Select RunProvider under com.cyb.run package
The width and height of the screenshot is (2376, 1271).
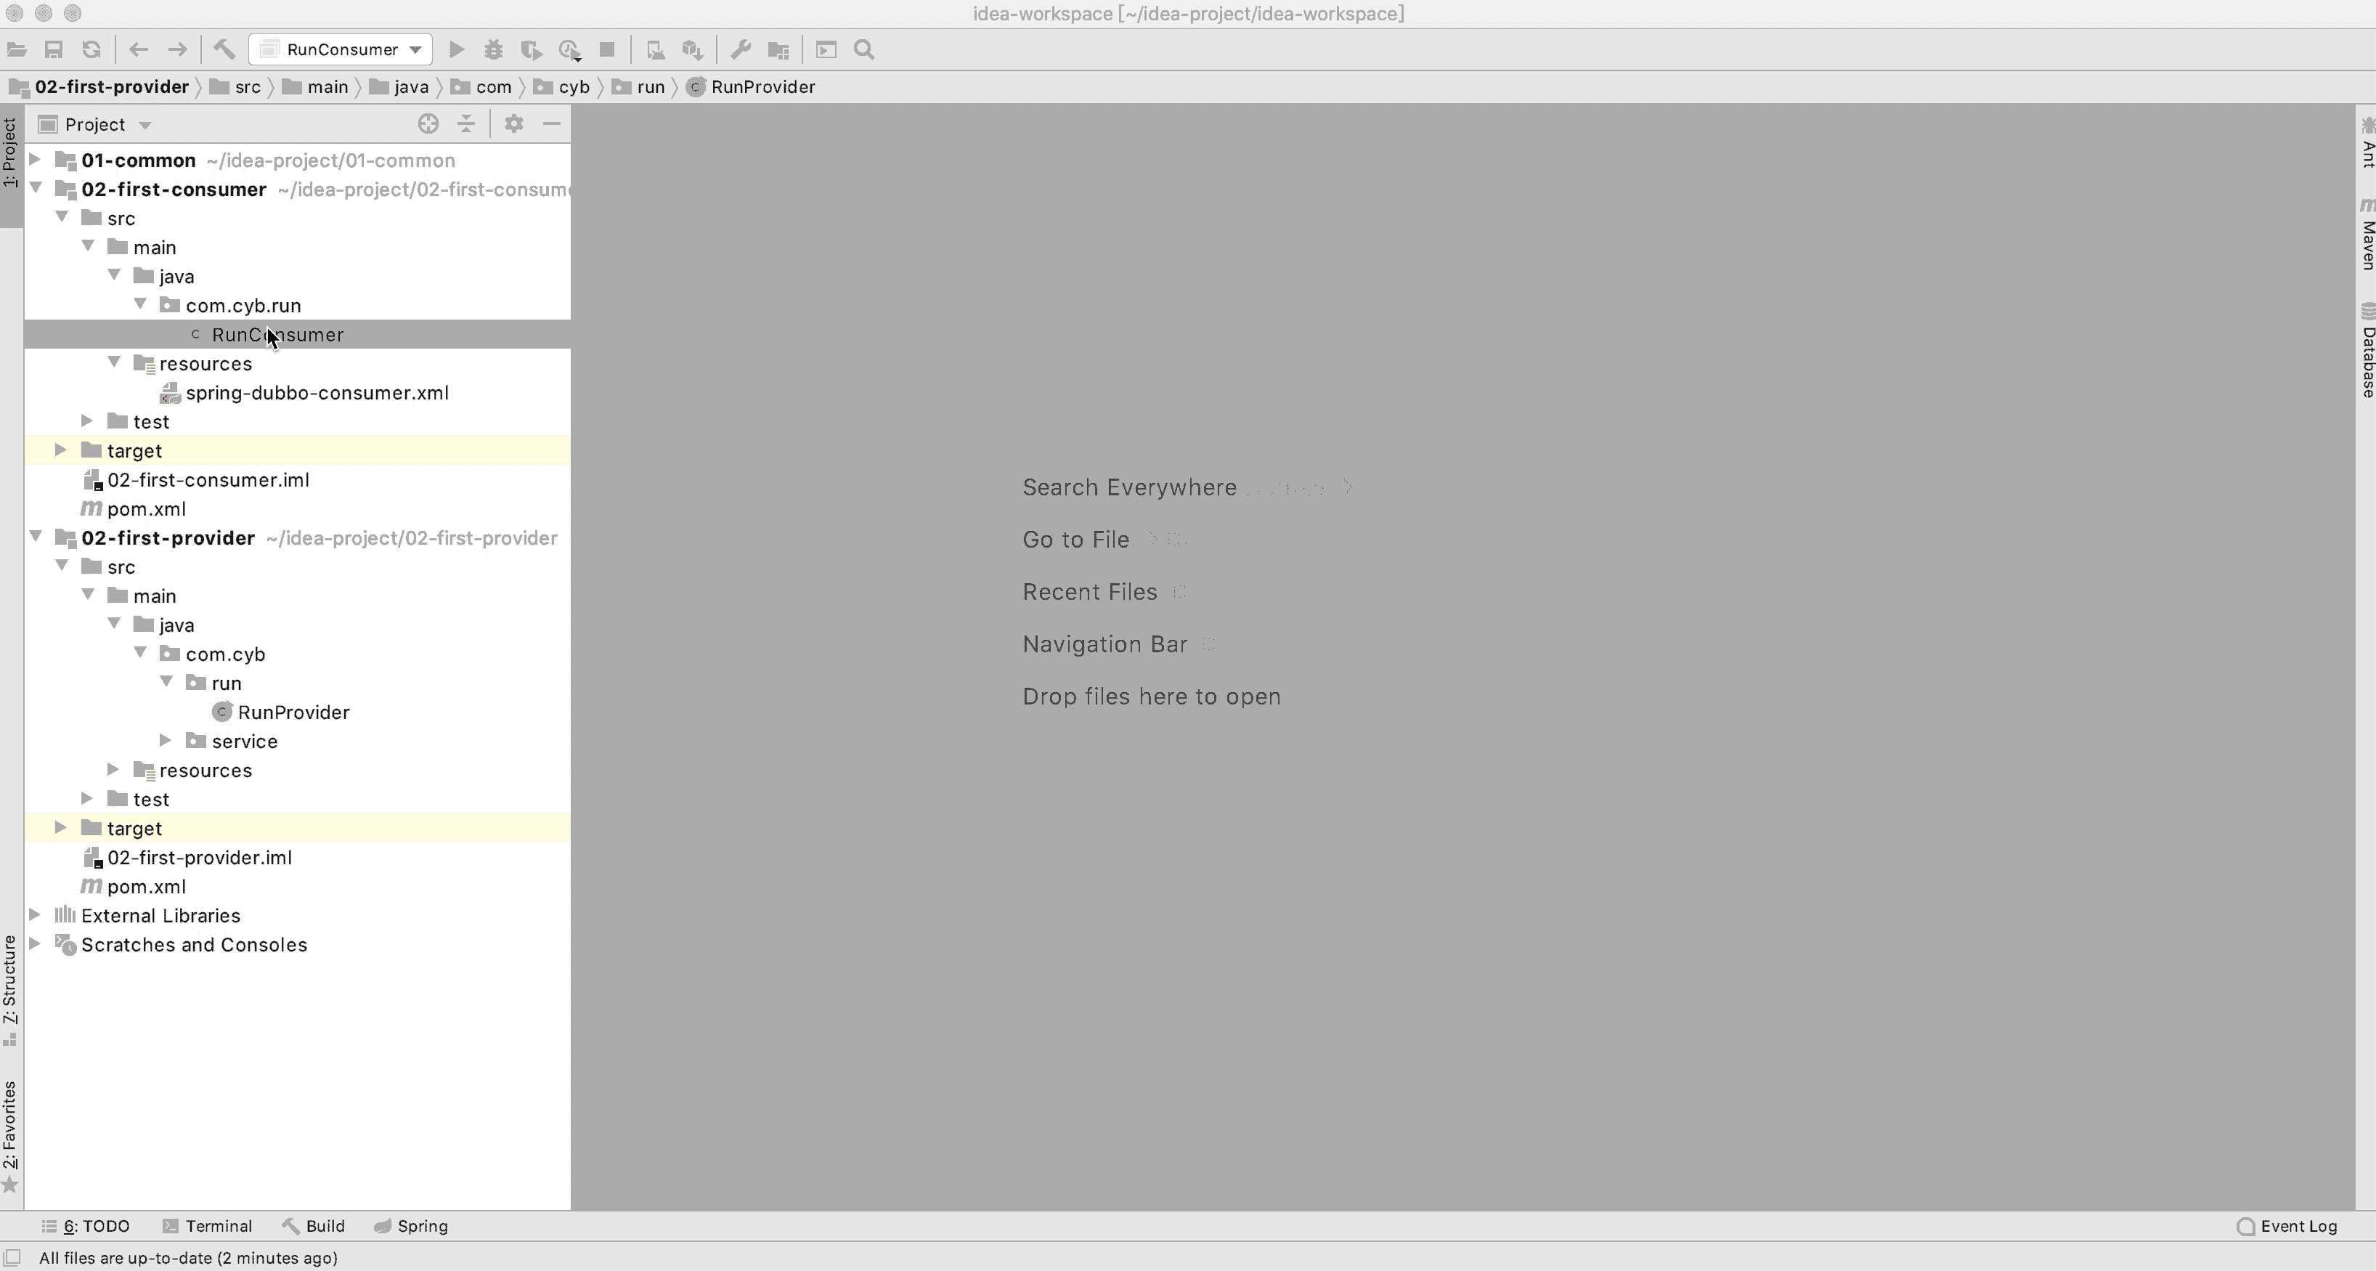tap(294, 712)
